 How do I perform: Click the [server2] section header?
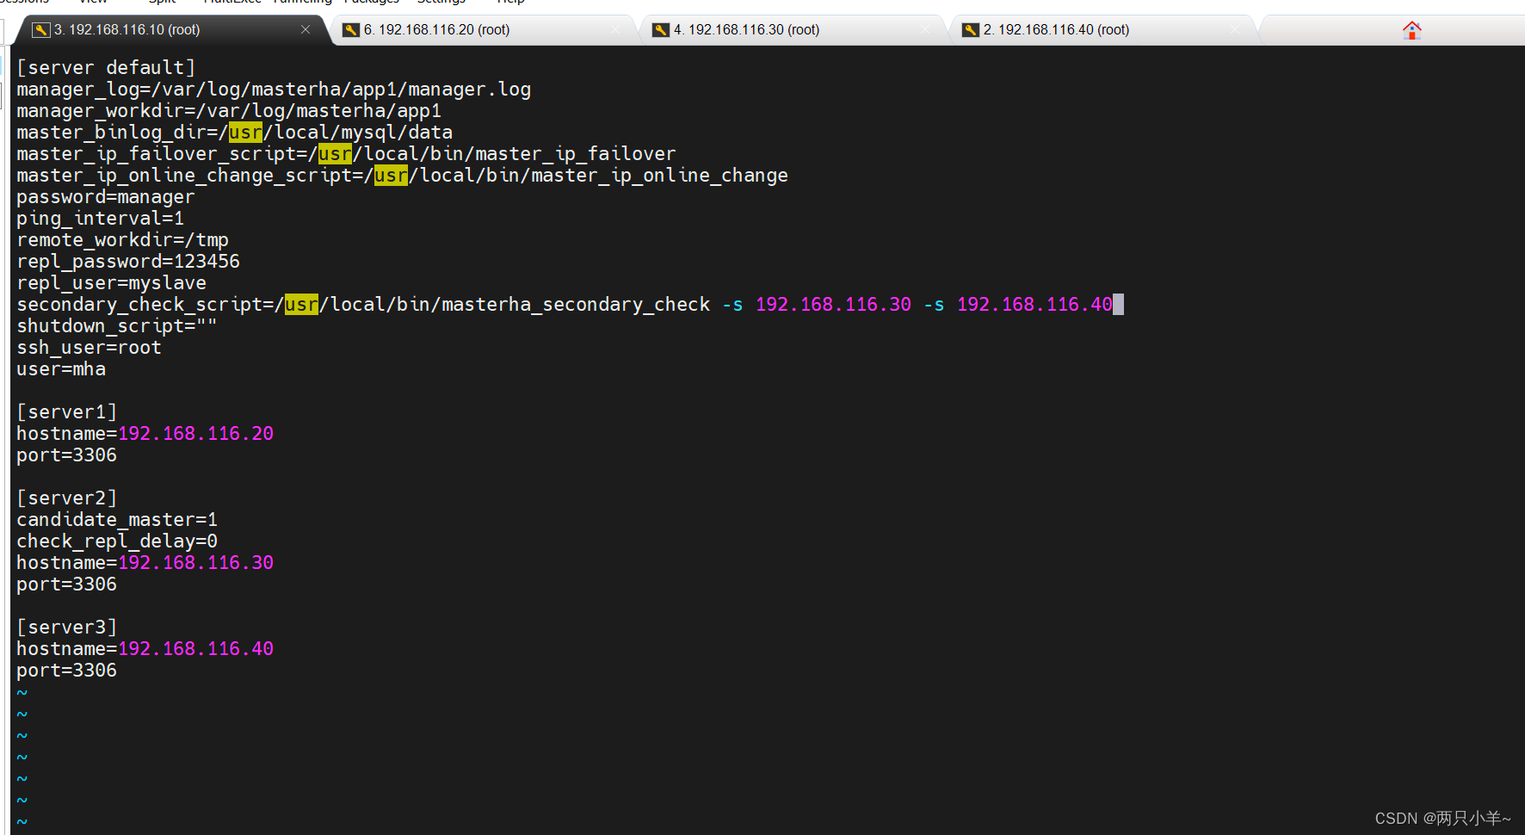point(66,498)
